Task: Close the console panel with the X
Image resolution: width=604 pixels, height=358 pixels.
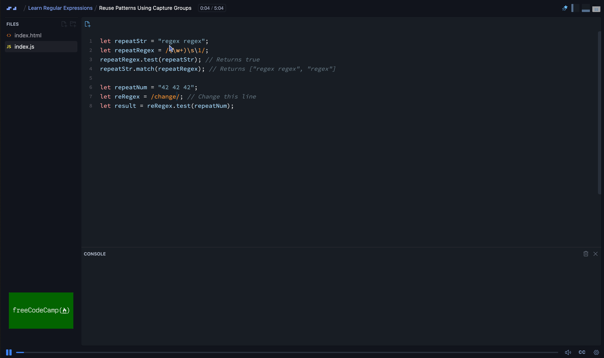Action: point(596,254)
